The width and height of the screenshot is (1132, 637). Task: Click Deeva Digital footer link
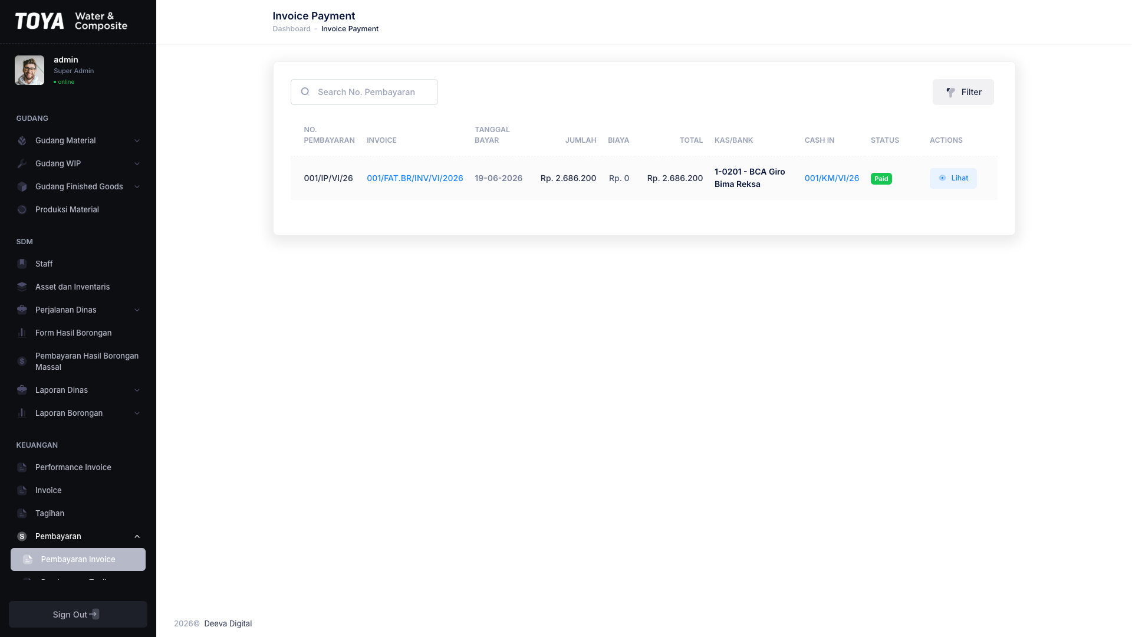[x=228, y=623]
